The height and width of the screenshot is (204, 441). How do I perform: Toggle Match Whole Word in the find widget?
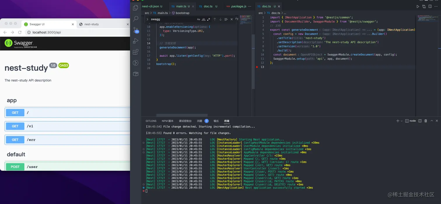pyautogui.click(x=204, y=19)
